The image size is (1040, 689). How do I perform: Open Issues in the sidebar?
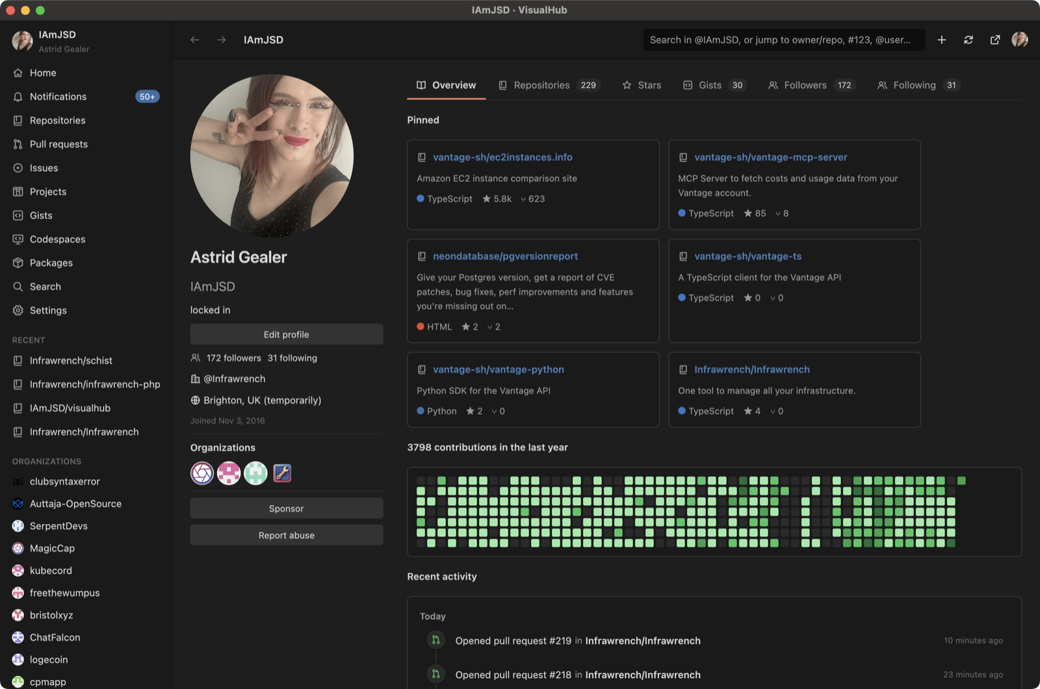[x=86, y=168]
